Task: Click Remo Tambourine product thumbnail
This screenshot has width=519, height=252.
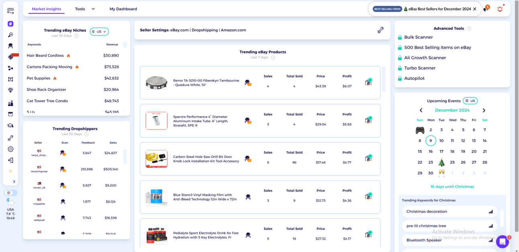Action: pyautogui.click(x=156, y=82)
